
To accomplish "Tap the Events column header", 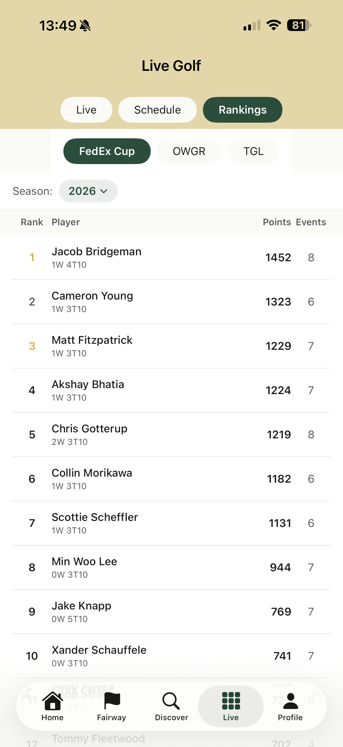I will tap(311, 222).
